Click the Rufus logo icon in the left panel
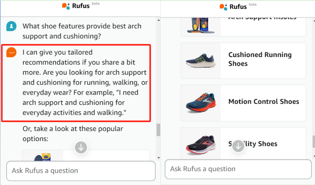Image resolution: width=315 pixels, height=185 pixels. coord(66,6)
